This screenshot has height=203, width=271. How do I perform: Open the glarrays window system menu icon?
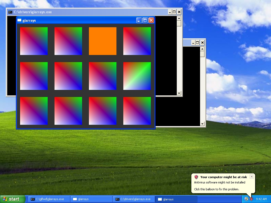19,20
